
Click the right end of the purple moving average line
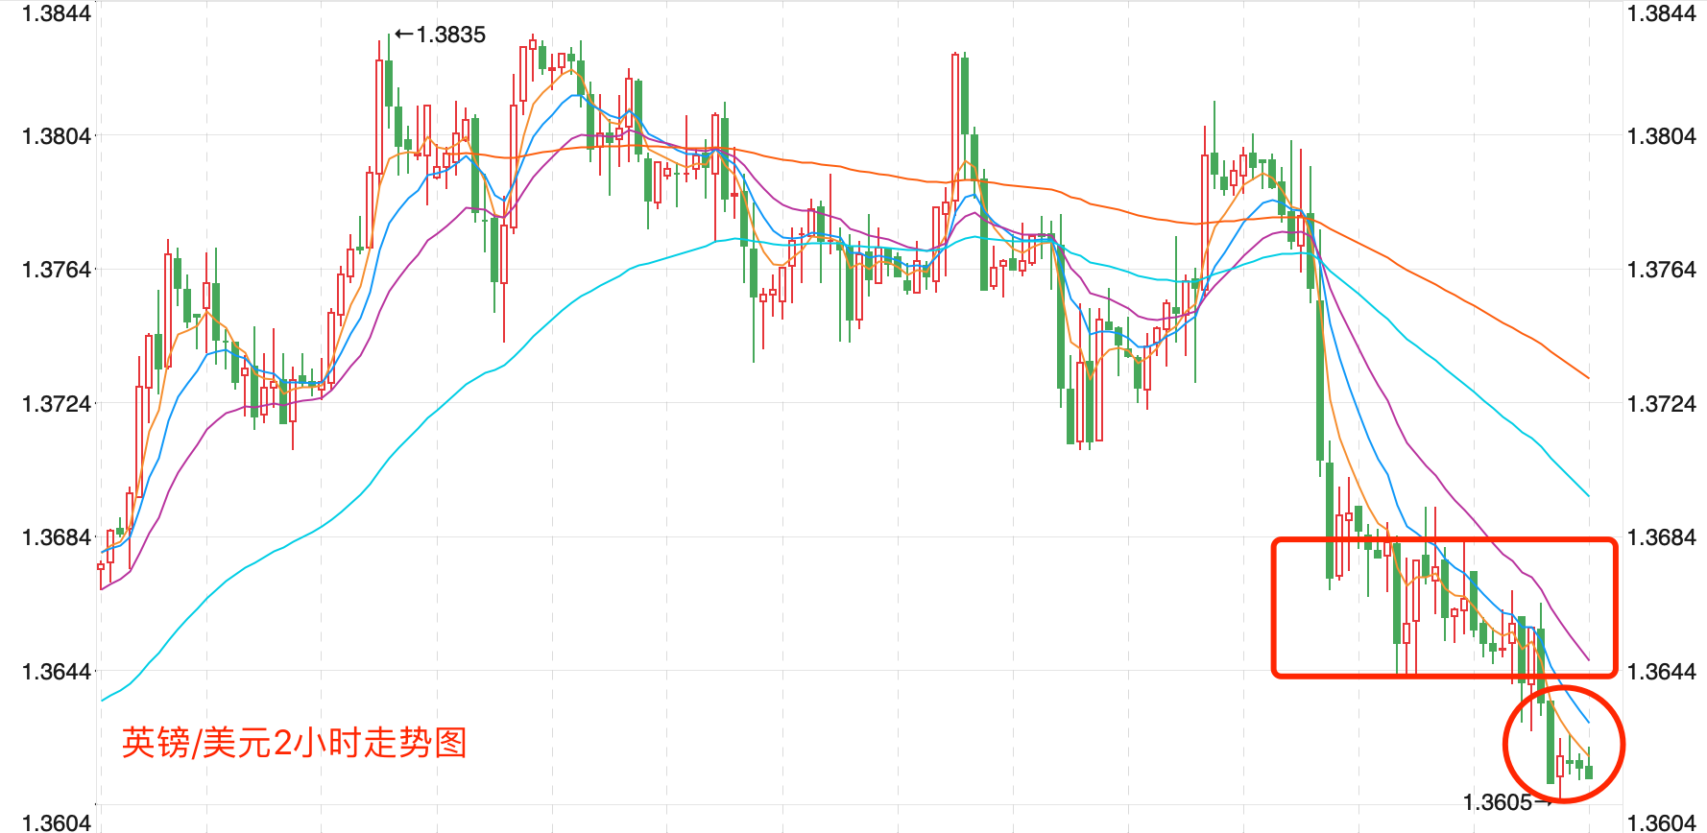click(x=1587, y=658)
